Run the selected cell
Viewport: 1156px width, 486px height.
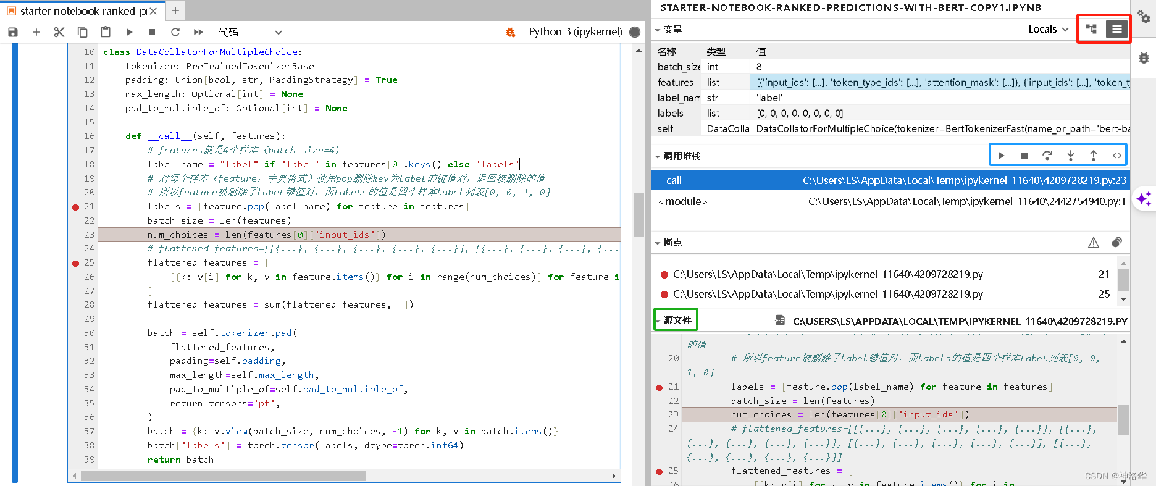point(129,32)
